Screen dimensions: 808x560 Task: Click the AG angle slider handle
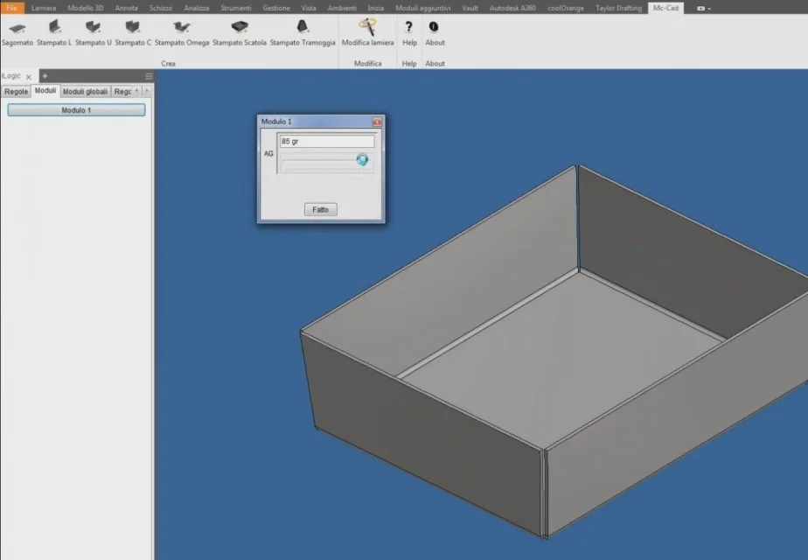362,159
